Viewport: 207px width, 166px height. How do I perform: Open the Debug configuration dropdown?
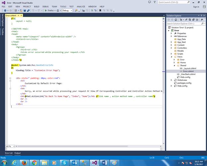pyautogui.click(x=67, y=11)
